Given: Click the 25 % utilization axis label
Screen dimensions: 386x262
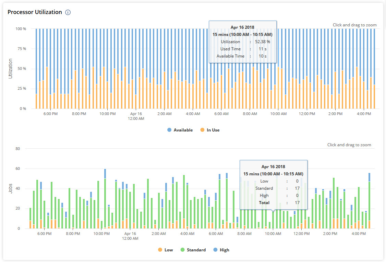Looking at the screenshot, I should pyautogui.click(x=22, y=89).
